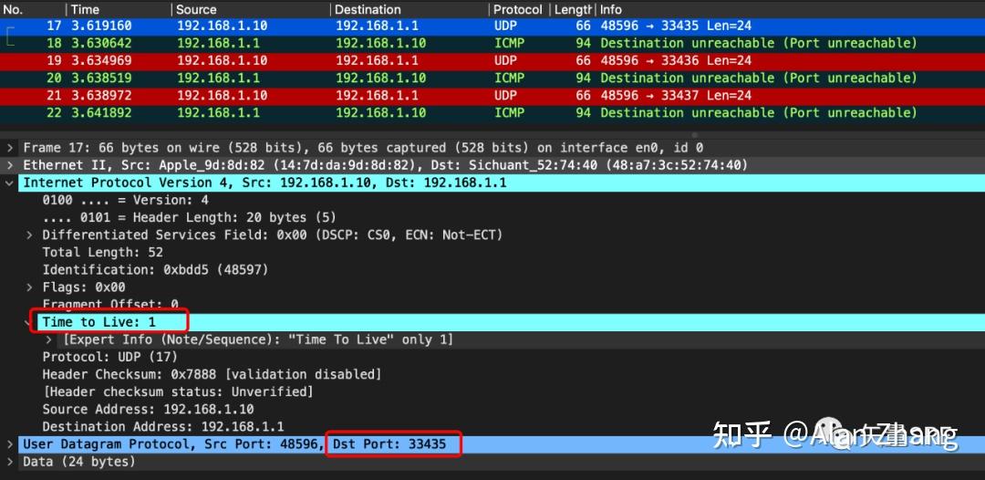
Task: Expand the Data (24 bytes) section
Action: pyautogui.click(x=10, y=462)
